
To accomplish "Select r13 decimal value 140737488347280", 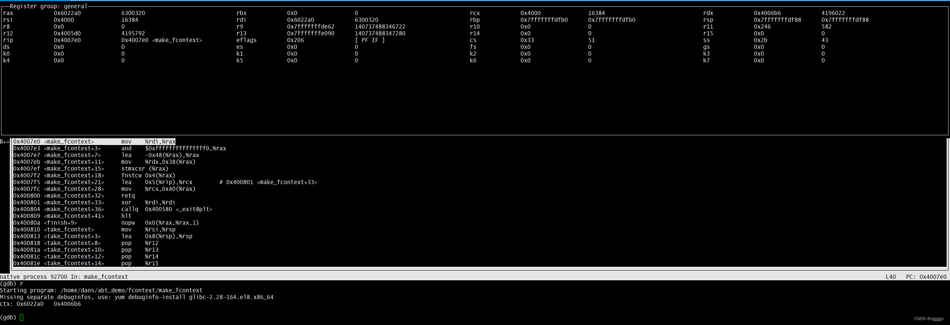I will pyautogui.click(x=380, y=33).
